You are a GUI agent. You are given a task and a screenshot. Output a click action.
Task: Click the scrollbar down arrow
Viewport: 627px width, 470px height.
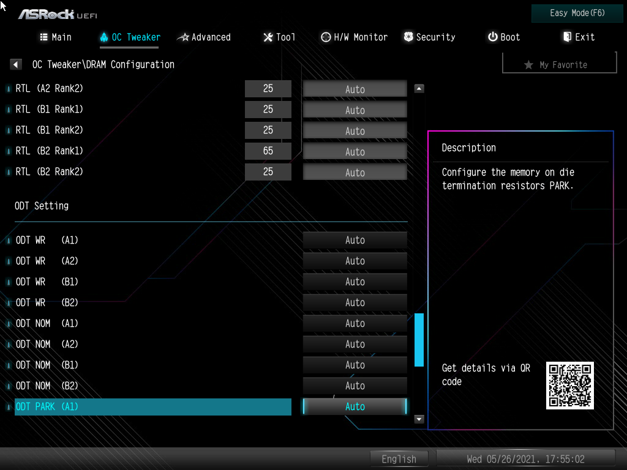point(419,419)
